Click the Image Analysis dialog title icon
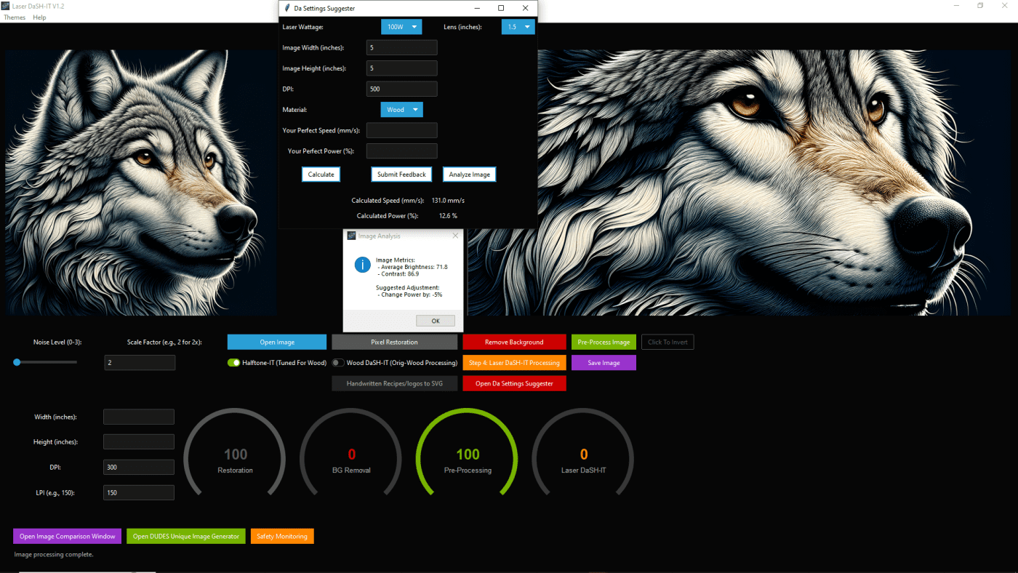 click(351, 236)
